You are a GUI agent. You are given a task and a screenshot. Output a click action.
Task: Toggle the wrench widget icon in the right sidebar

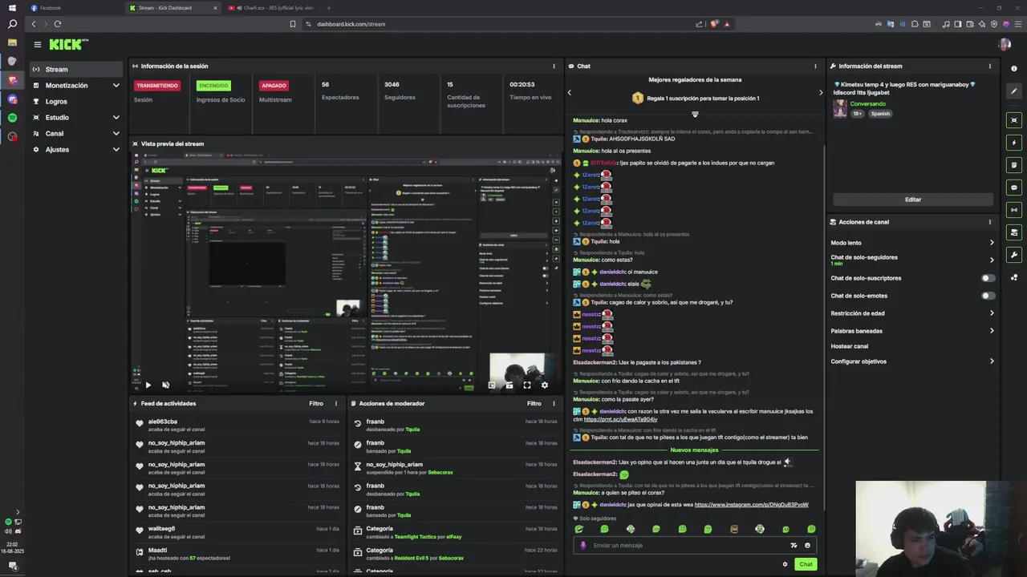1014,255
